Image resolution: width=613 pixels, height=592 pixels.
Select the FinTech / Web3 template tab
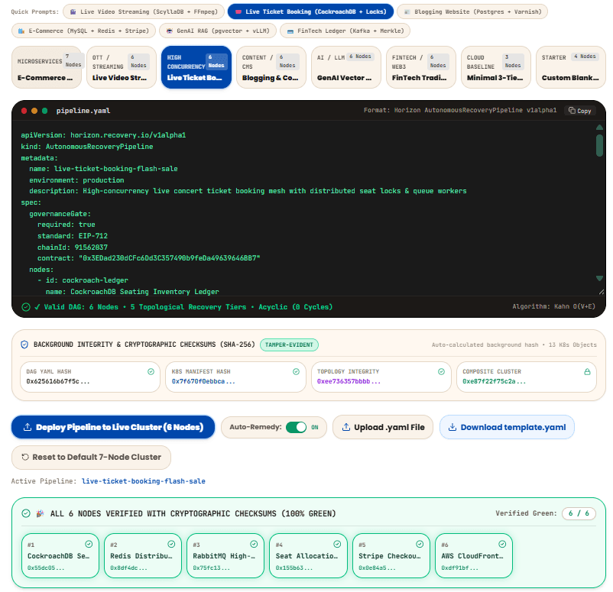420,67
